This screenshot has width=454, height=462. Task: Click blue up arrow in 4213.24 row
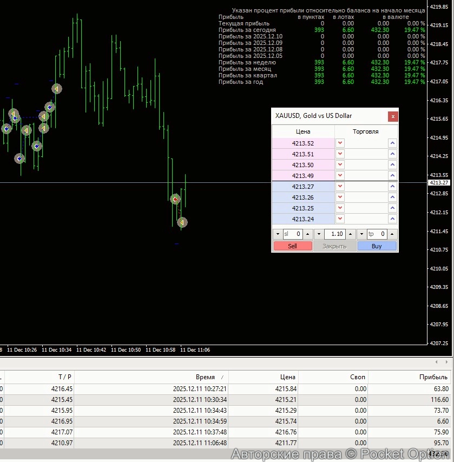(x=392, y=219)
